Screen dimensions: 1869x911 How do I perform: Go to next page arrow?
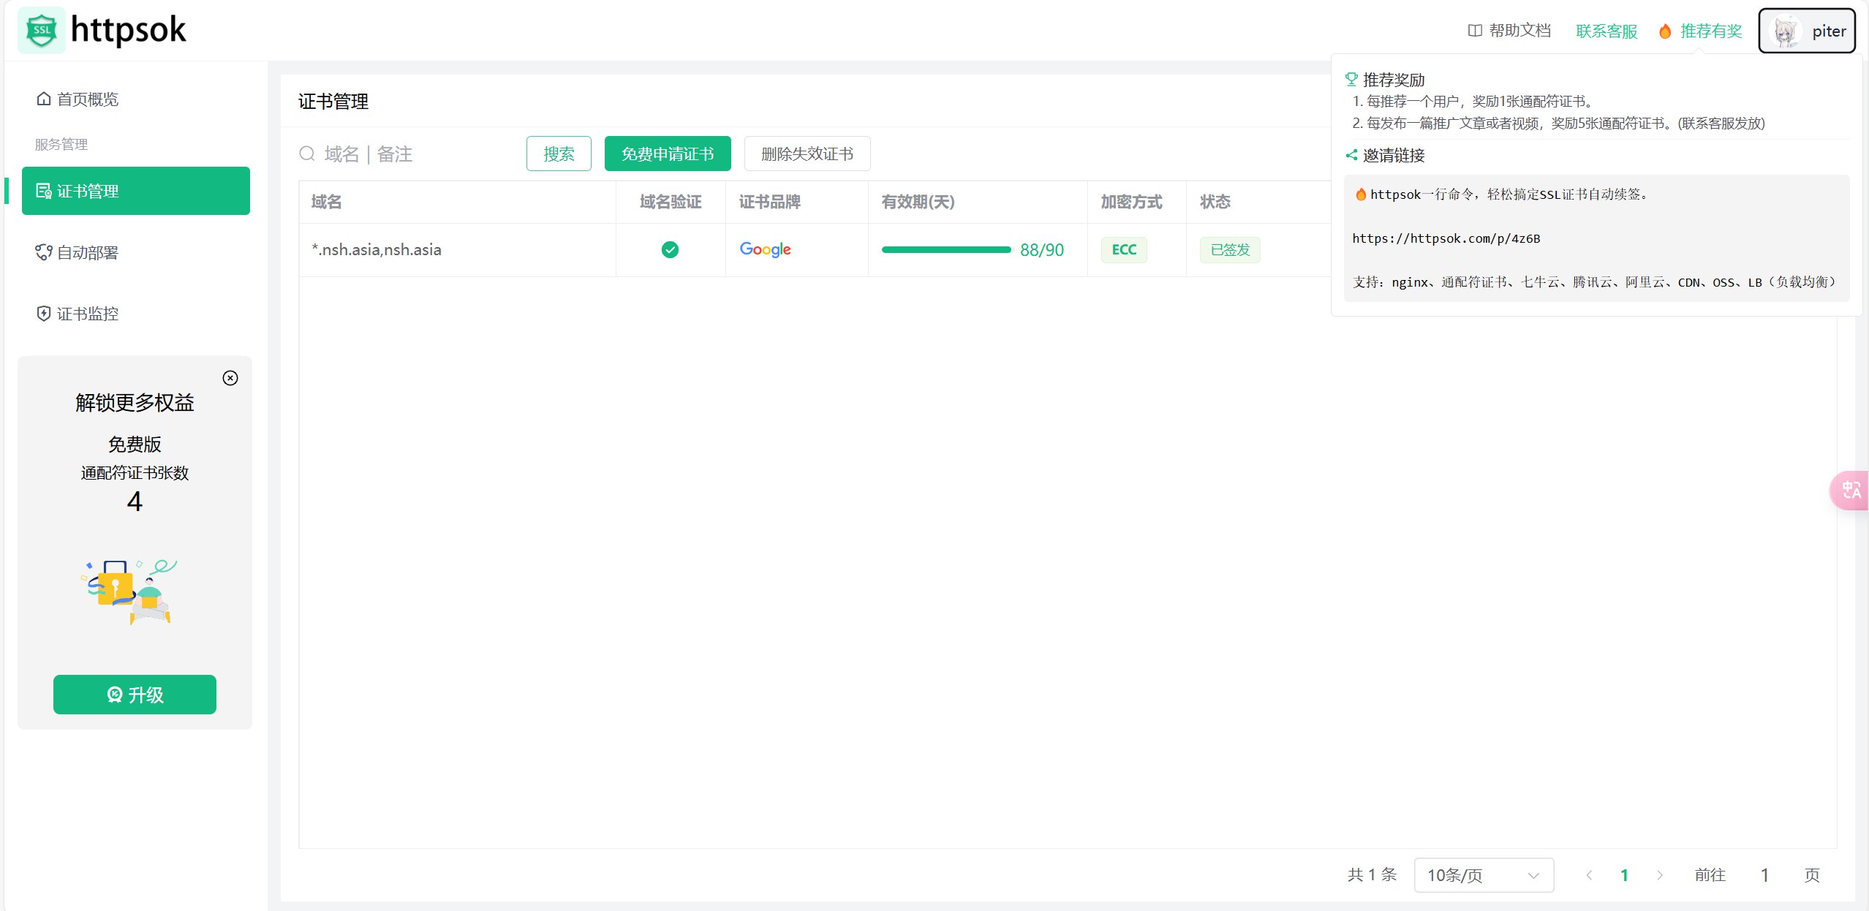1660,875
